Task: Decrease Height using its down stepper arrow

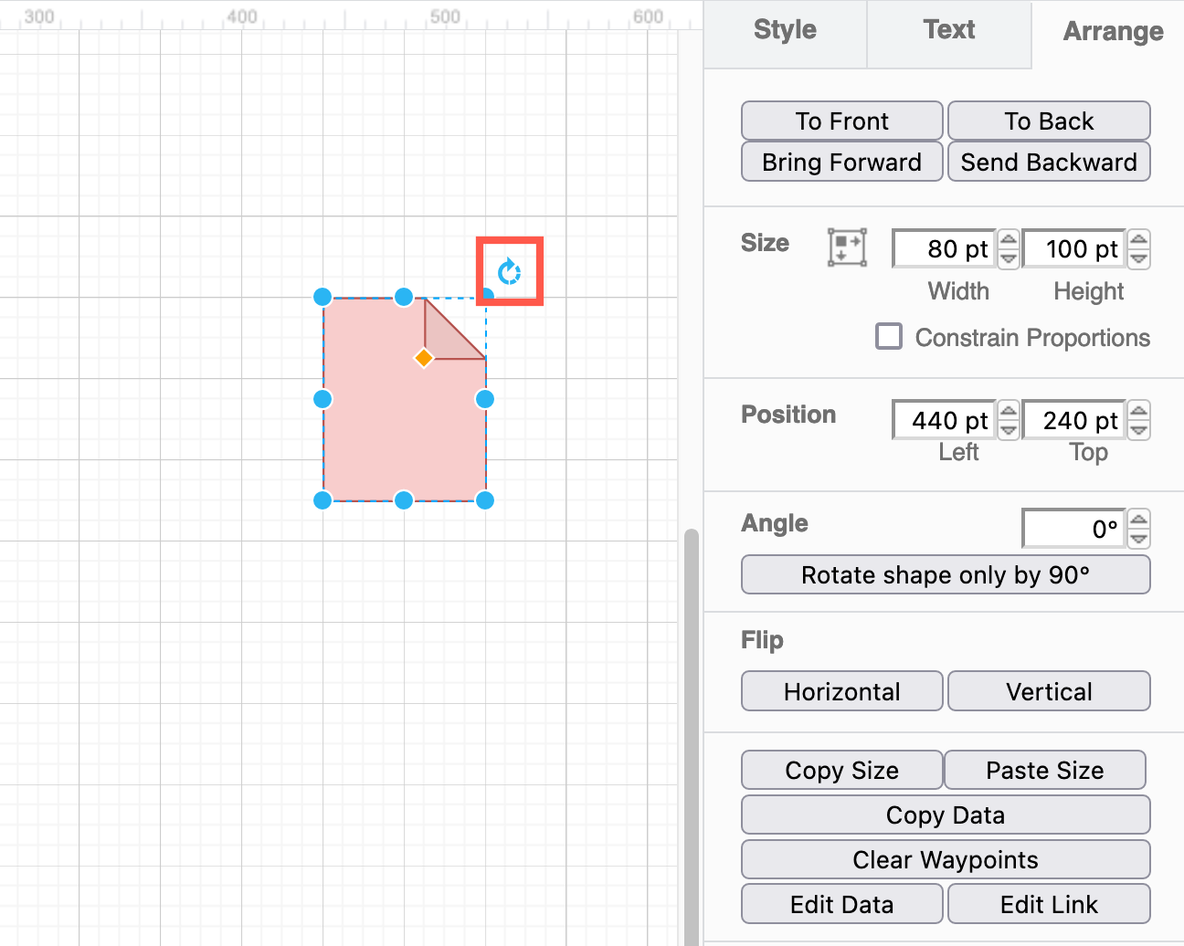Action: pos(1138,258)
